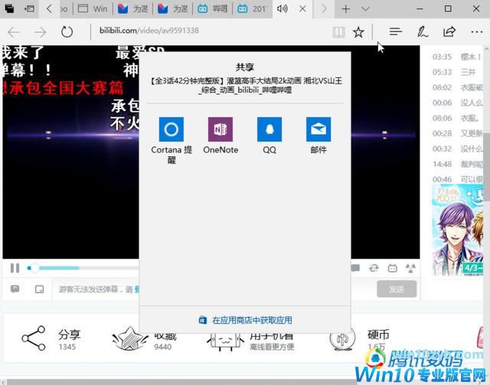Open the More actions ellipsis menu
This screenshot has height=385, width=490.
[x=475, y=32]
